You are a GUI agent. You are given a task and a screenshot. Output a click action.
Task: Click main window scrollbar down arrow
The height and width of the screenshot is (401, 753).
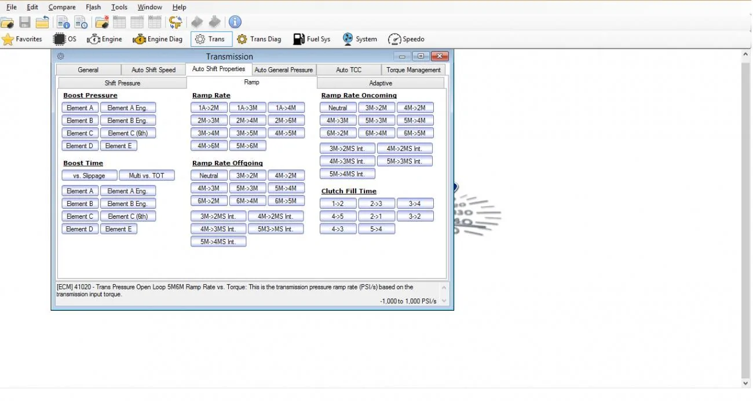pos(745,383)
